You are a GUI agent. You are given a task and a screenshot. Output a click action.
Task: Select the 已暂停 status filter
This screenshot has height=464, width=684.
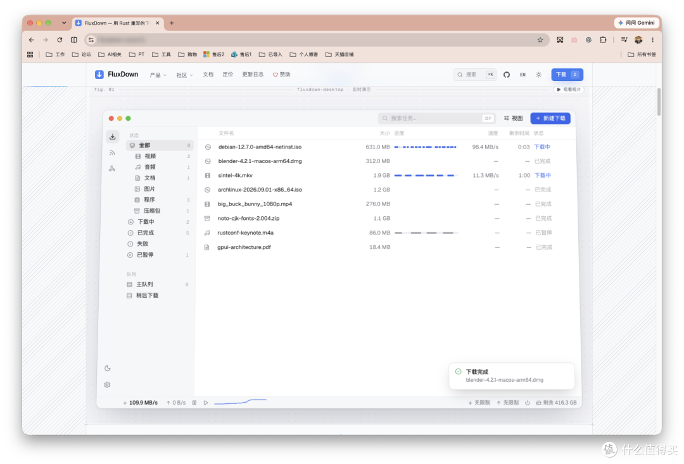tap(159, 255)
